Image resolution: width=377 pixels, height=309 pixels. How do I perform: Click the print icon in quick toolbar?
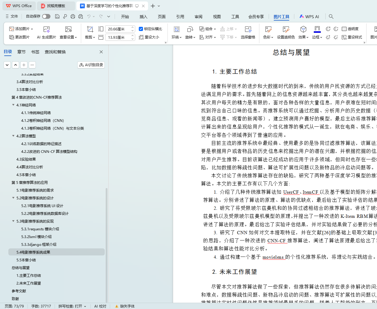73,16
